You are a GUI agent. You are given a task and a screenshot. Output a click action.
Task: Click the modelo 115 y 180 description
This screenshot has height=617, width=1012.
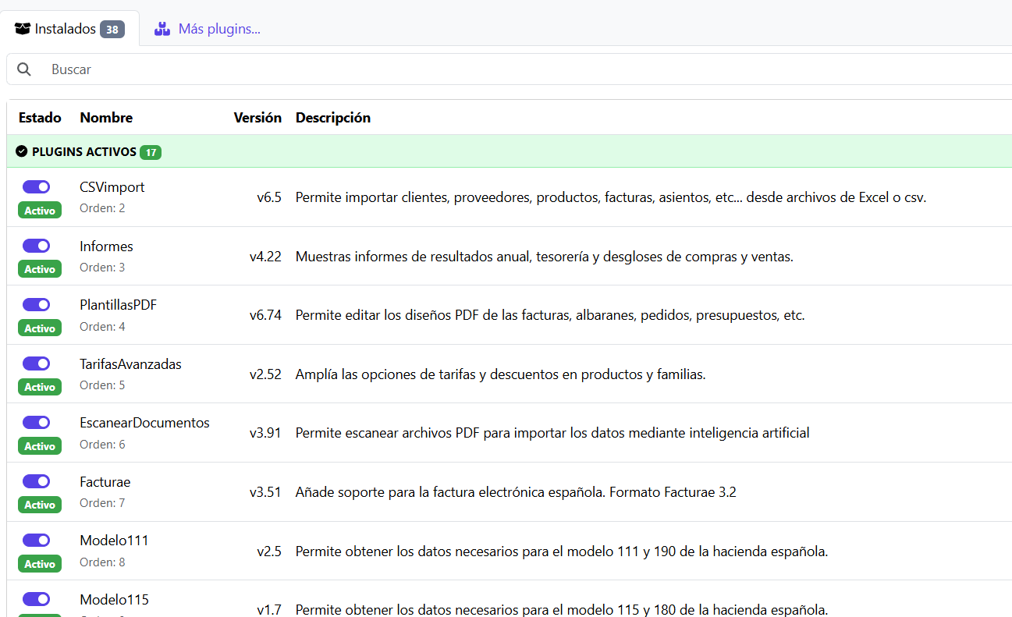(562, 610)
